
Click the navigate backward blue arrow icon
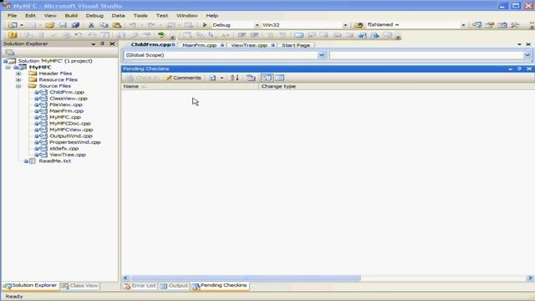click(x=362, y=35)
